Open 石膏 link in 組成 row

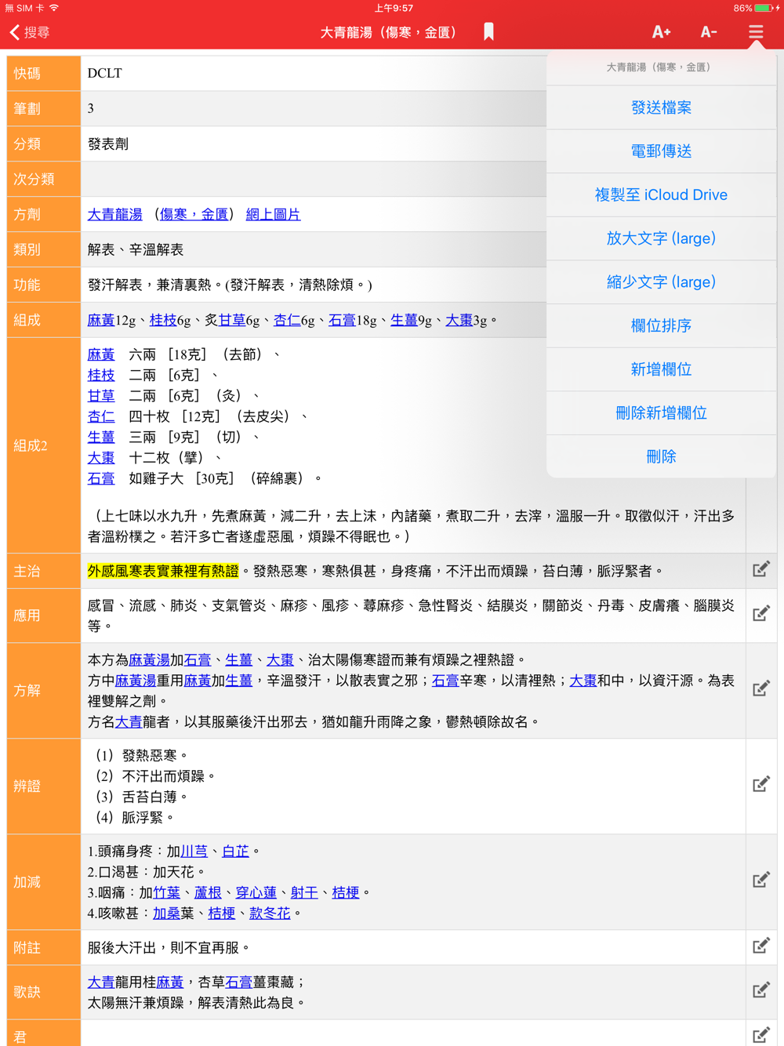pos(342,320)
